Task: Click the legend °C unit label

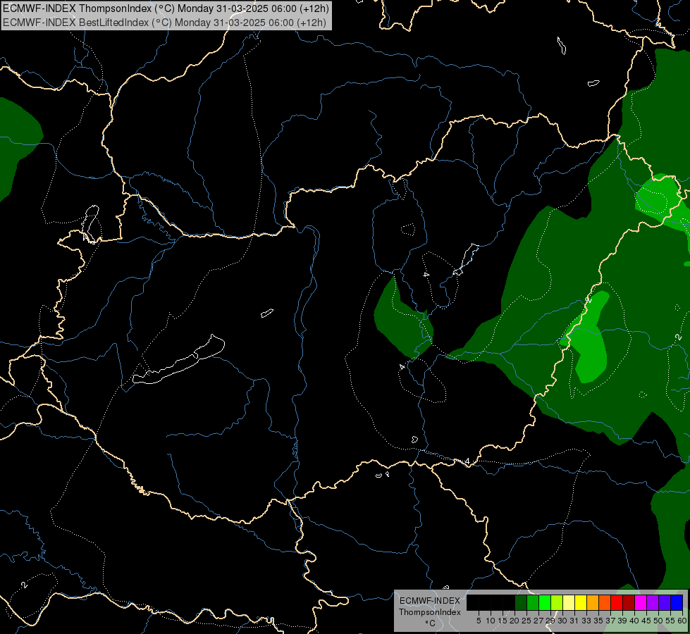Action: [x=431, y=623]
